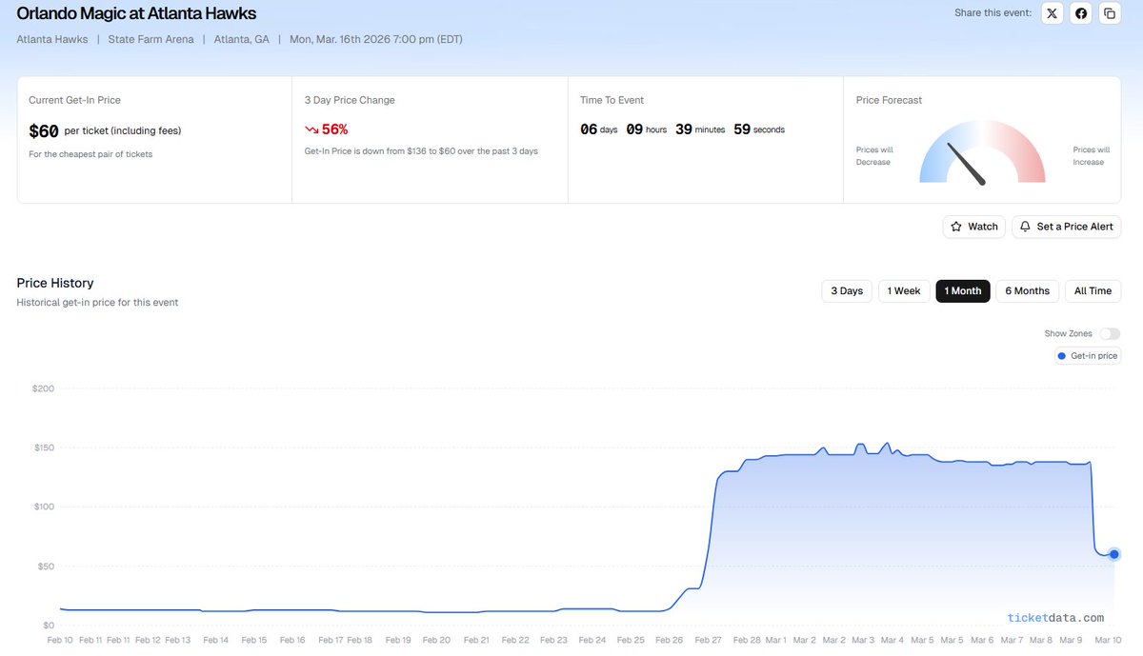
Task: Click the 'Prices will Decrease' label
Action: click(874, 156)
